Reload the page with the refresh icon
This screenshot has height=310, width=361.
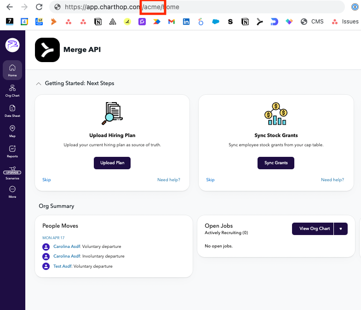click(x=39, y=7)
